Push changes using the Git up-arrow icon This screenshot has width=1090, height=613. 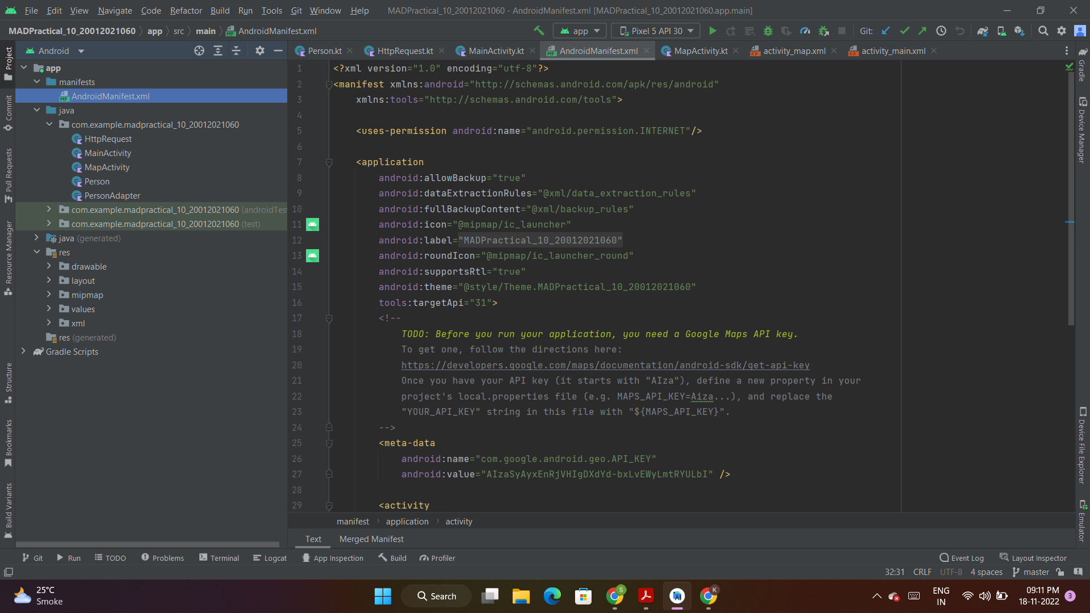[x=923, y=31]
